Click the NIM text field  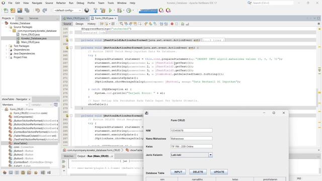[191, 131]
